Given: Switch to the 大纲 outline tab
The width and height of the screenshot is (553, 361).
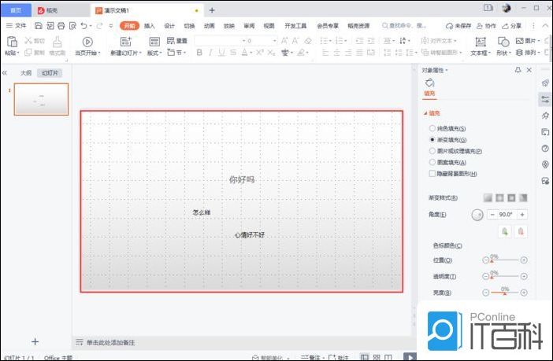Looking at the screenshot, I should (26, 72).
